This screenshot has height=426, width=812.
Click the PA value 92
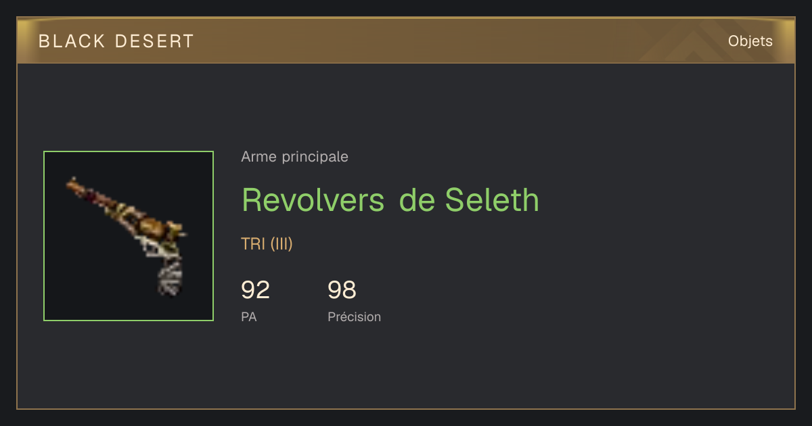tap(255, 290)
